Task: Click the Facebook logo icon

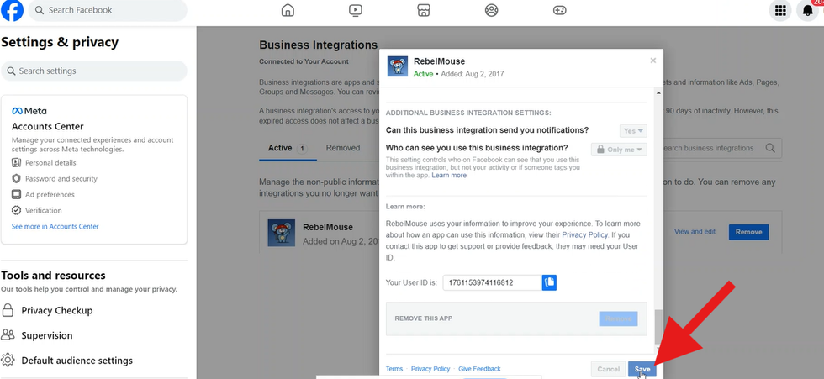Action: [x=12, y=11]
